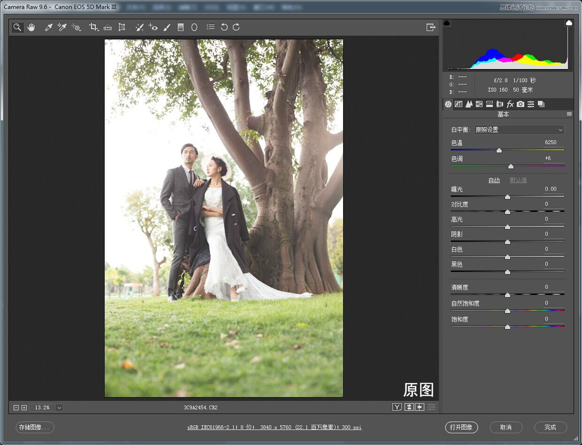
Task: Open the 白平衡 preset dropdown
Action: (x=519, y=130)
